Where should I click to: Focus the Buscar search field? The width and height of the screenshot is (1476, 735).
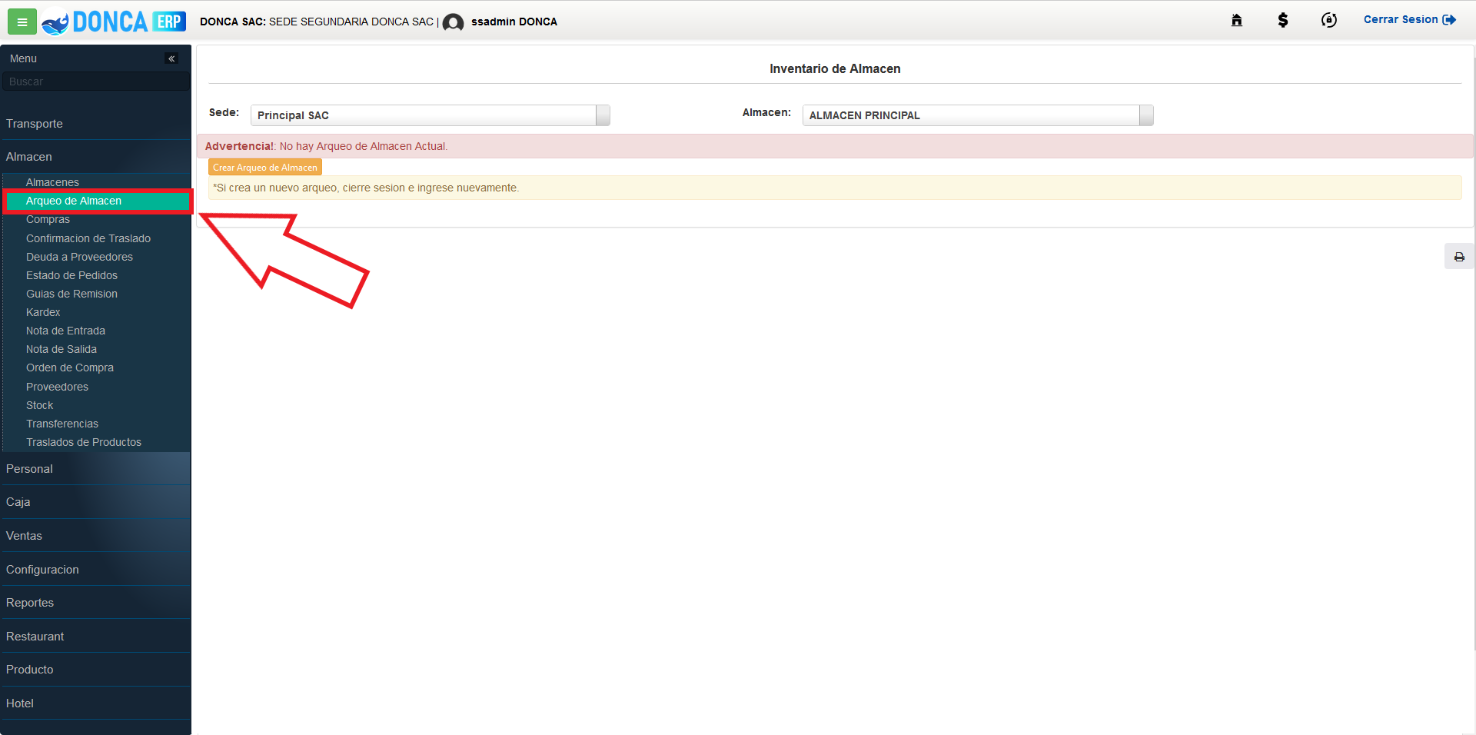coord(95,81)
